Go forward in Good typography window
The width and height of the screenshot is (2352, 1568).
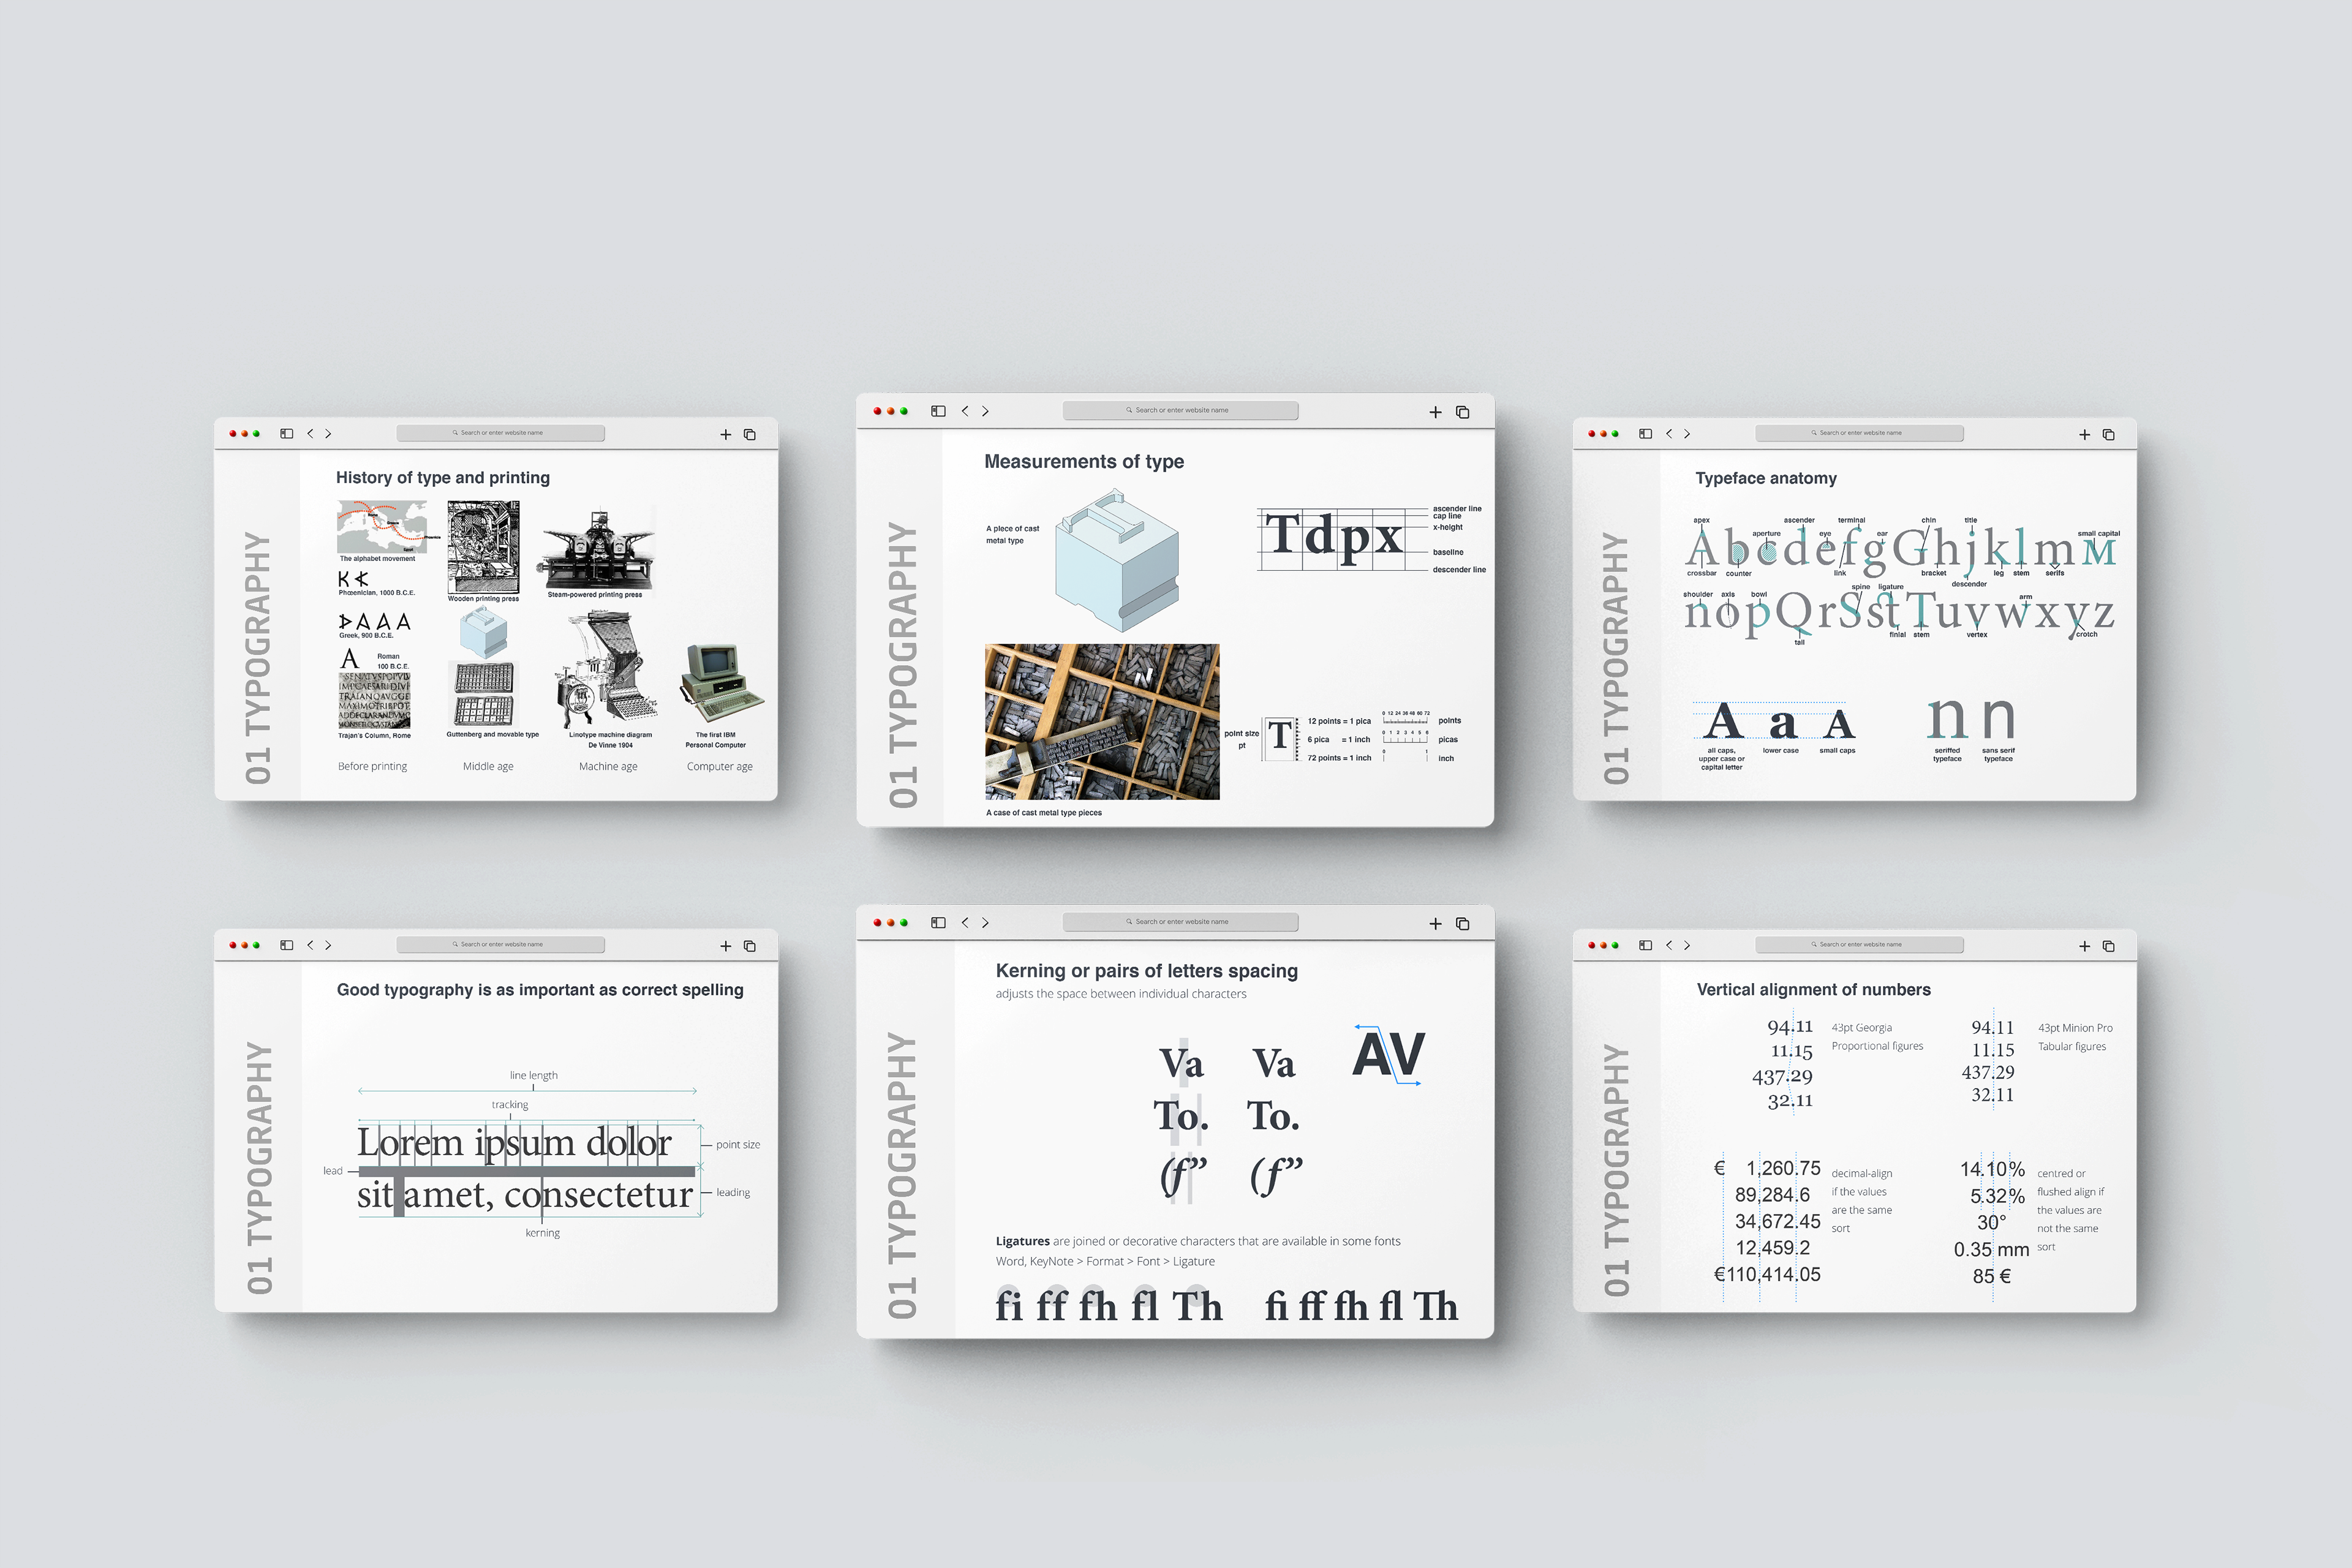[x=328, y=945]
